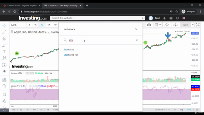Screen dimensions: 204x115
Task: Bookmark this page with star icon
Action: tap(177, 11)
